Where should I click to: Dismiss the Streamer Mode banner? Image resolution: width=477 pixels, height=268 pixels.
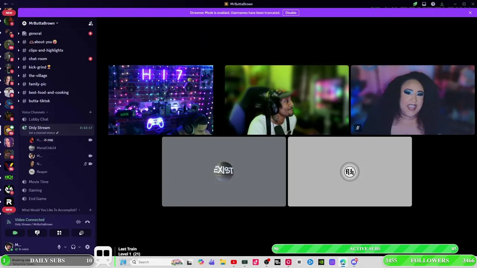470,13
